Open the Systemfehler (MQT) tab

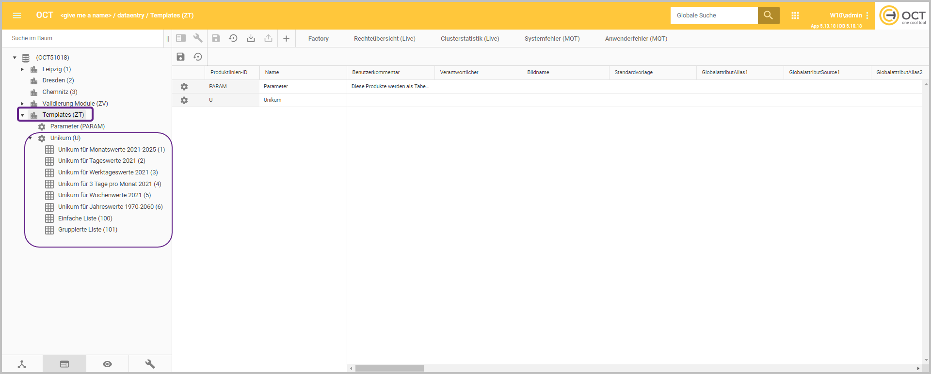point(552,39)
